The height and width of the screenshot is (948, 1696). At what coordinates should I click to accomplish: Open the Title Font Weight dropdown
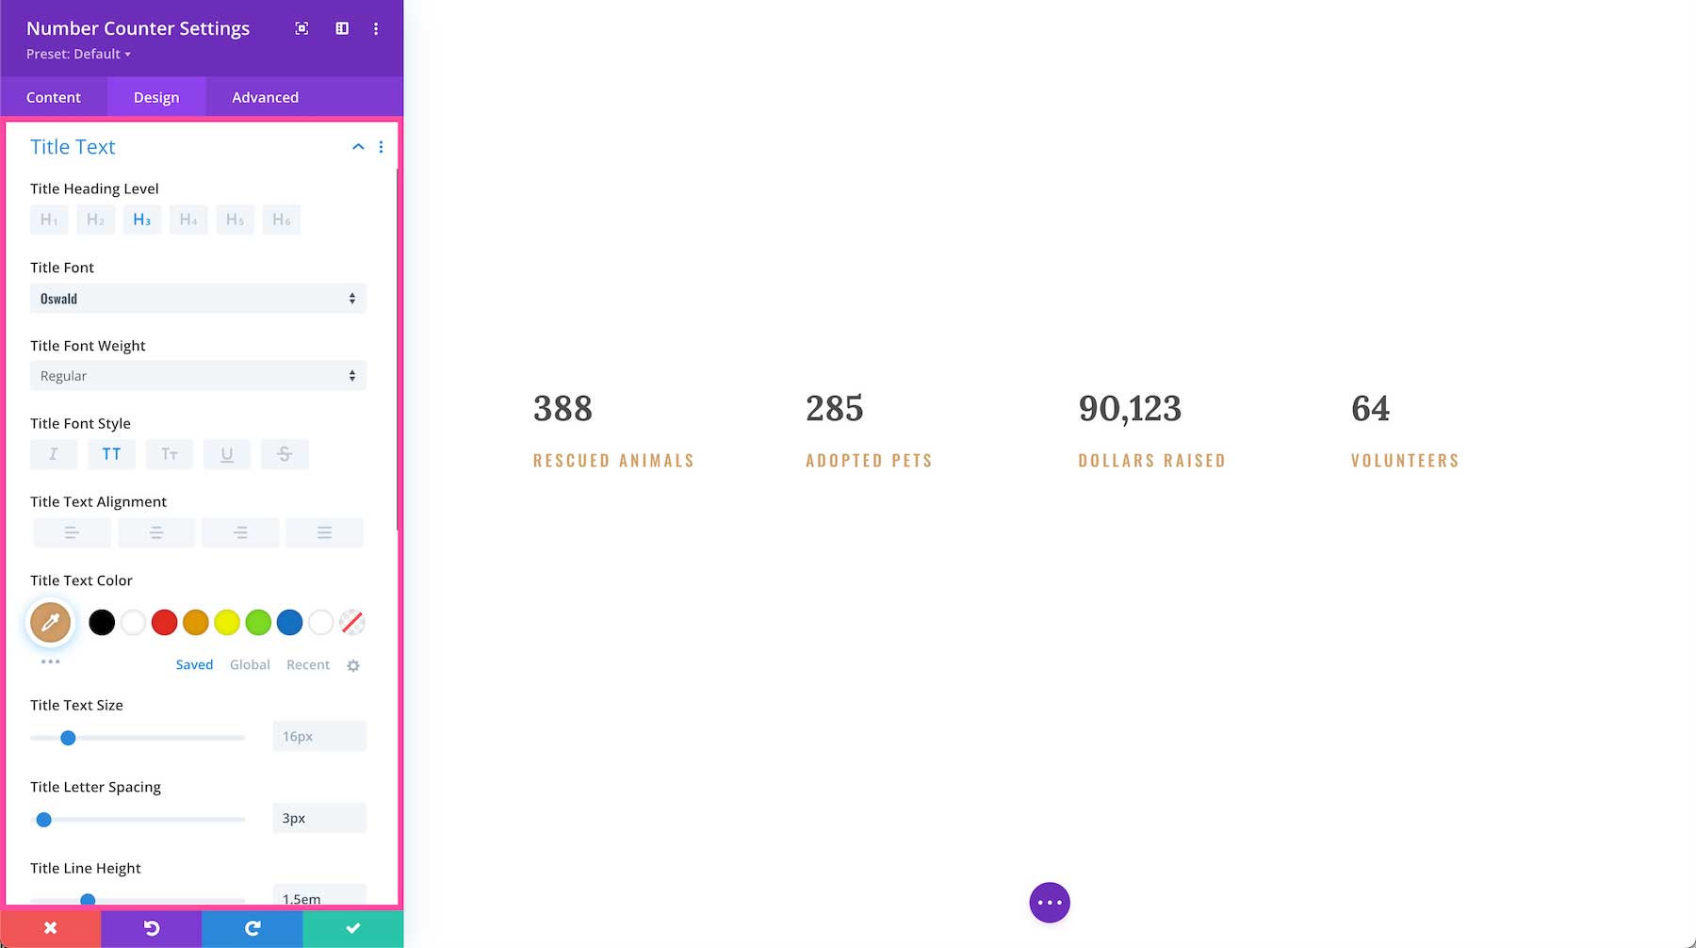197,375
